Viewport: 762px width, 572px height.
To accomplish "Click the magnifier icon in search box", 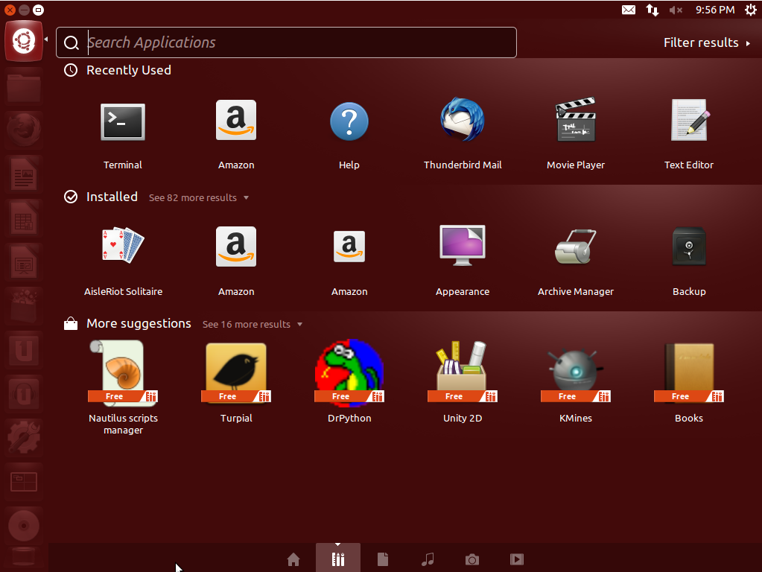I will coord(72,42).
